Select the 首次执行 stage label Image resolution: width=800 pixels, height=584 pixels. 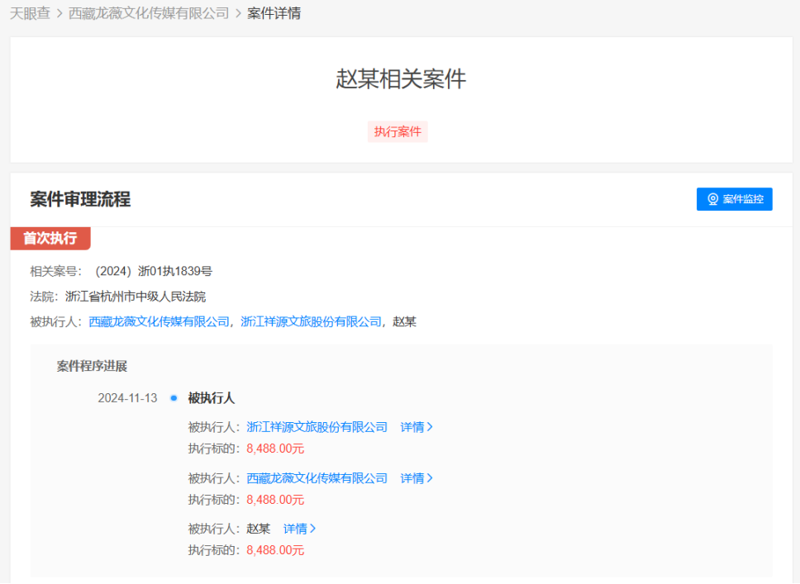(50, 238)
